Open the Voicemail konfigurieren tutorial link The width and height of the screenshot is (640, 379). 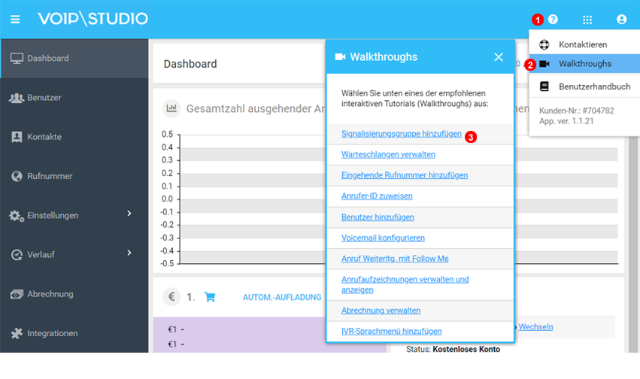point(383,238)
